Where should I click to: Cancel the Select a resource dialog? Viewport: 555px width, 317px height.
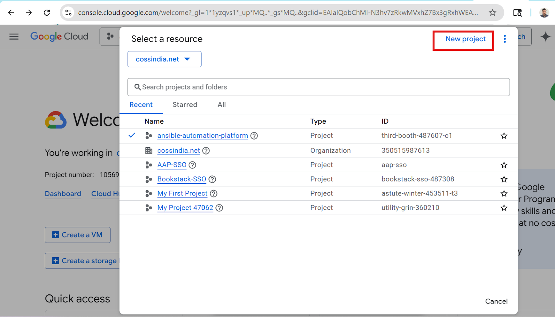tap(496, 301)
